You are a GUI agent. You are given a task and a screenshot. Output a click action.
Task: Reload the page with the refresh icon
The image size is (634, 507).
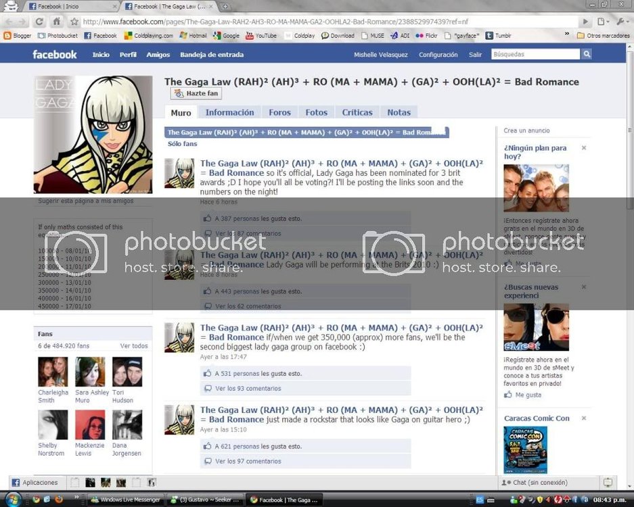(x=39, y=22)
